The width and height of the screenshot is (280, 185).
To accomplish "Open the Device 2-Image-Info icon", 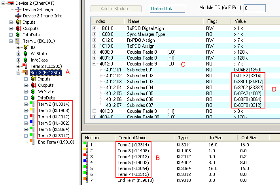I will 18,16.
